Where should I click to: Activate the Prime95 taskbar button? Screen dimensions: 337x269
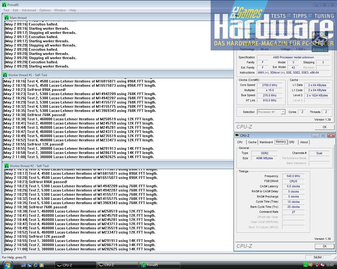[x=160, y=265]
